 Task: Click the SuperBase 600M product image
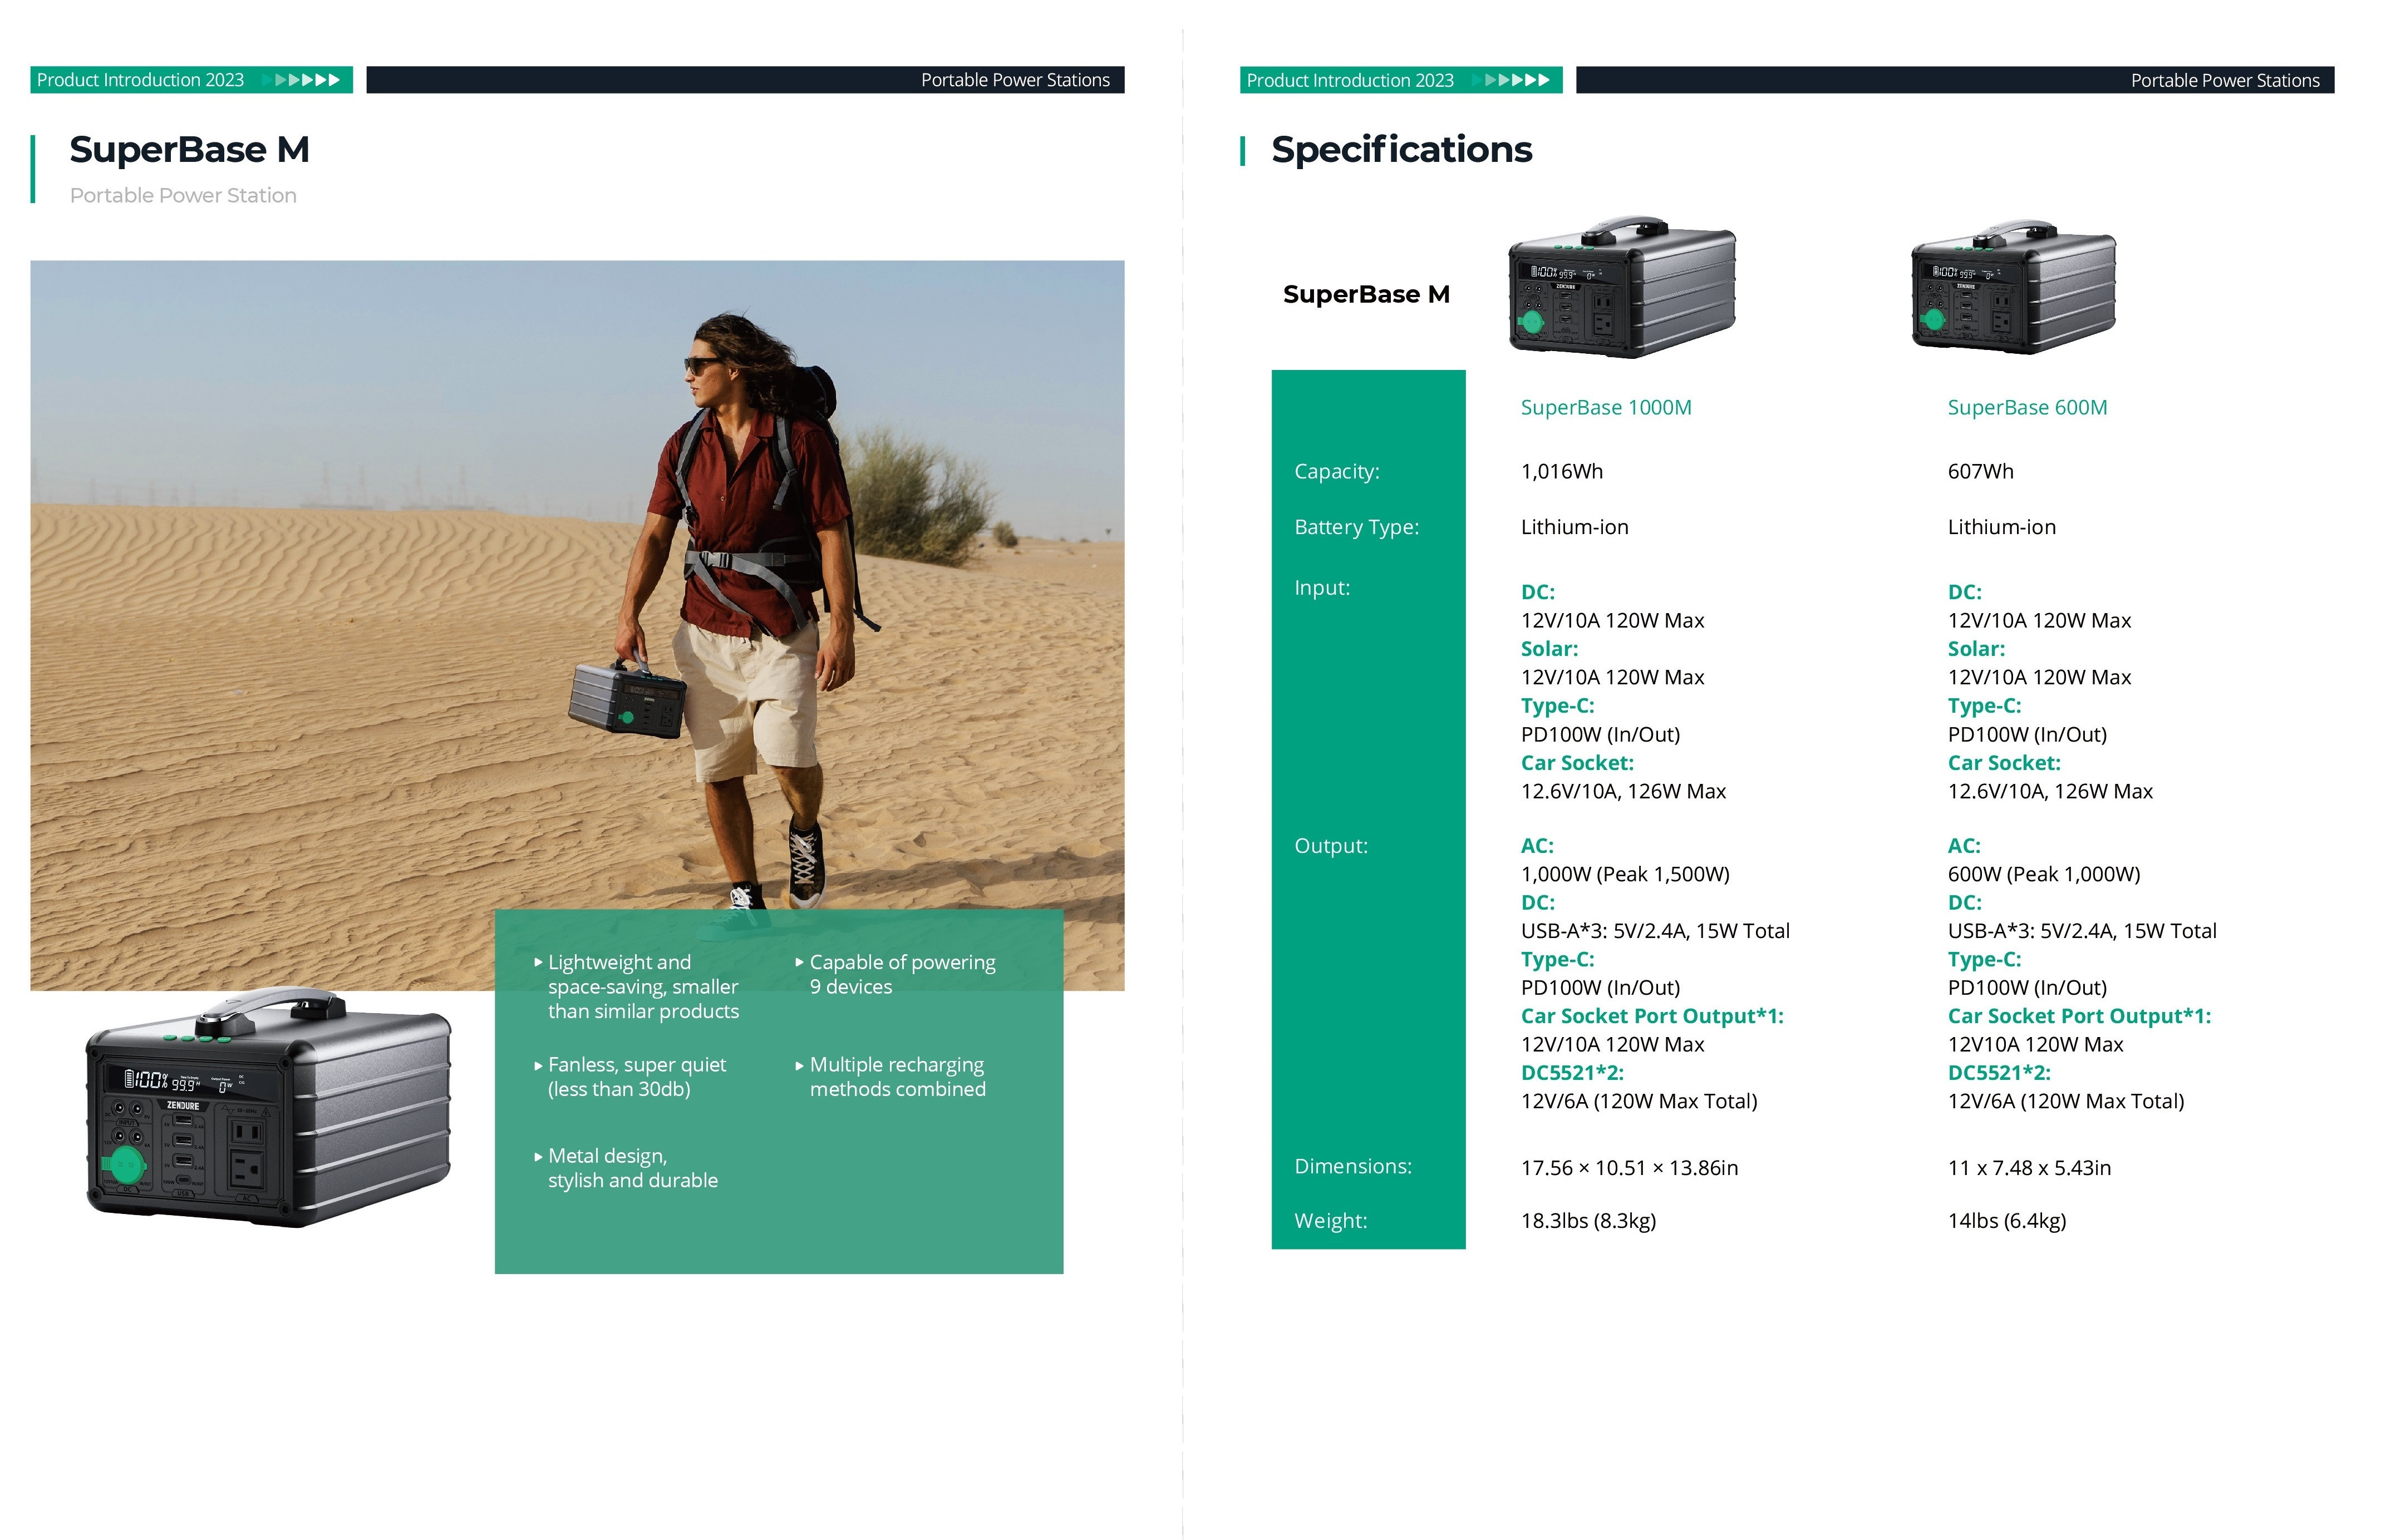(2013, 287)
